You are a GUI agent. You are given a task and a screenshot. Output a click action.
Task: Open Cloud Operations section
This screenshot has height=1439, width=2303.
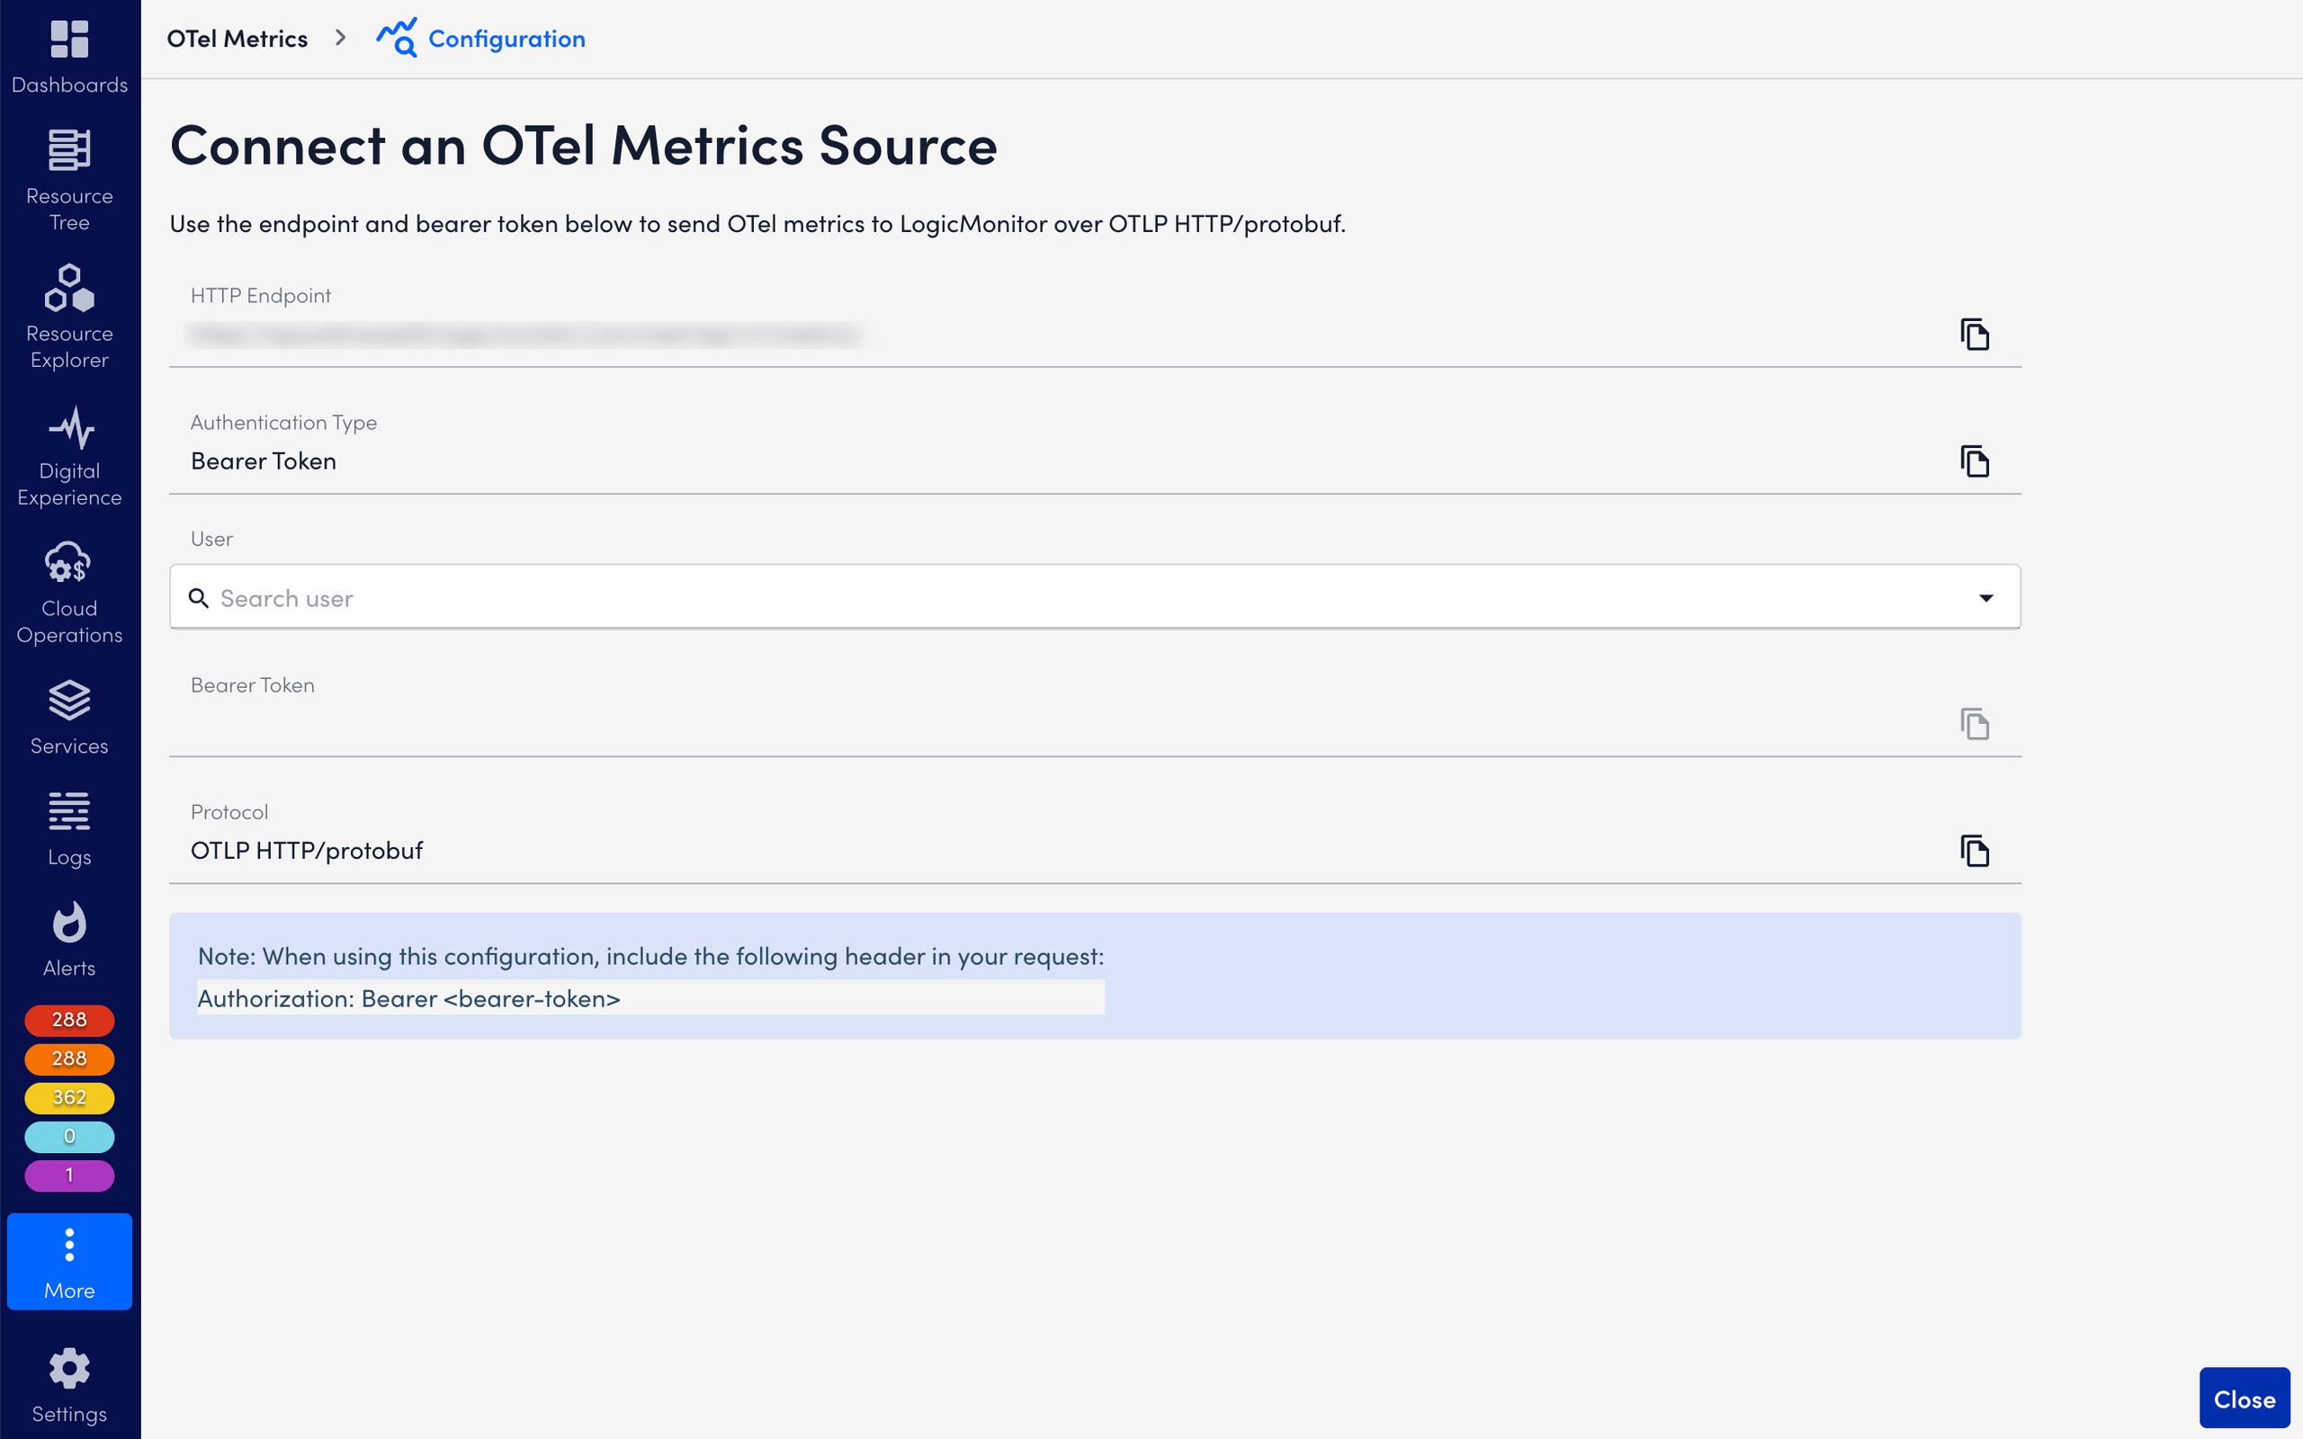pyautogui.click(x=69, y=593)
